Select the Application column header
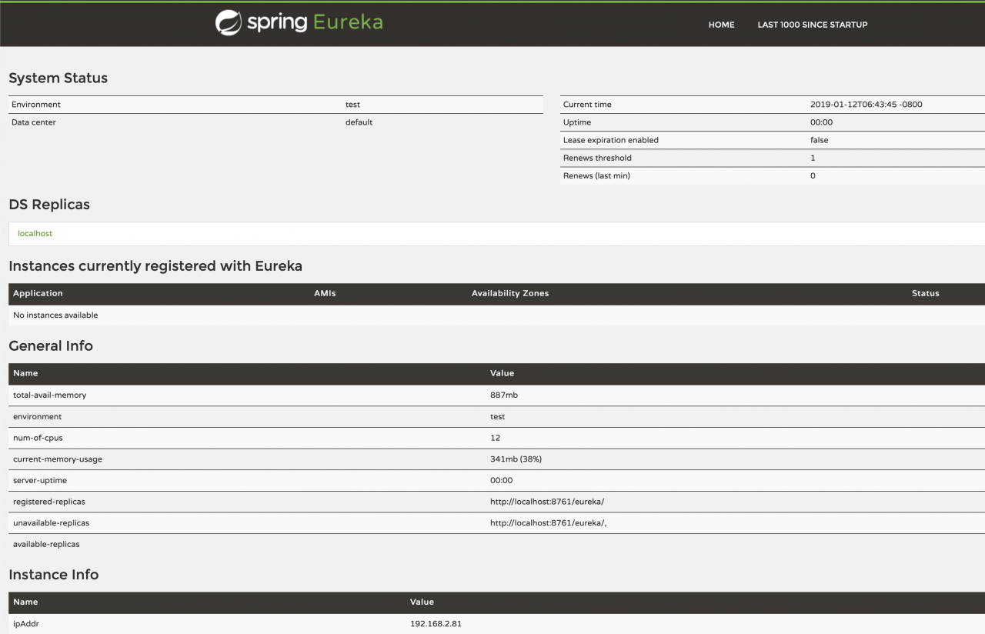This screenshot has width=985, height=634. [38, 293]
